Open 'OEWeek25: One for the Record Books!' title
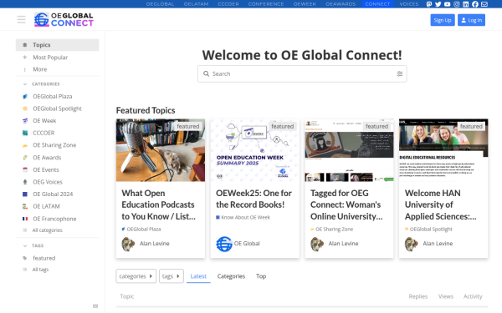Screen dimensions: 502x313 (254, 199)
